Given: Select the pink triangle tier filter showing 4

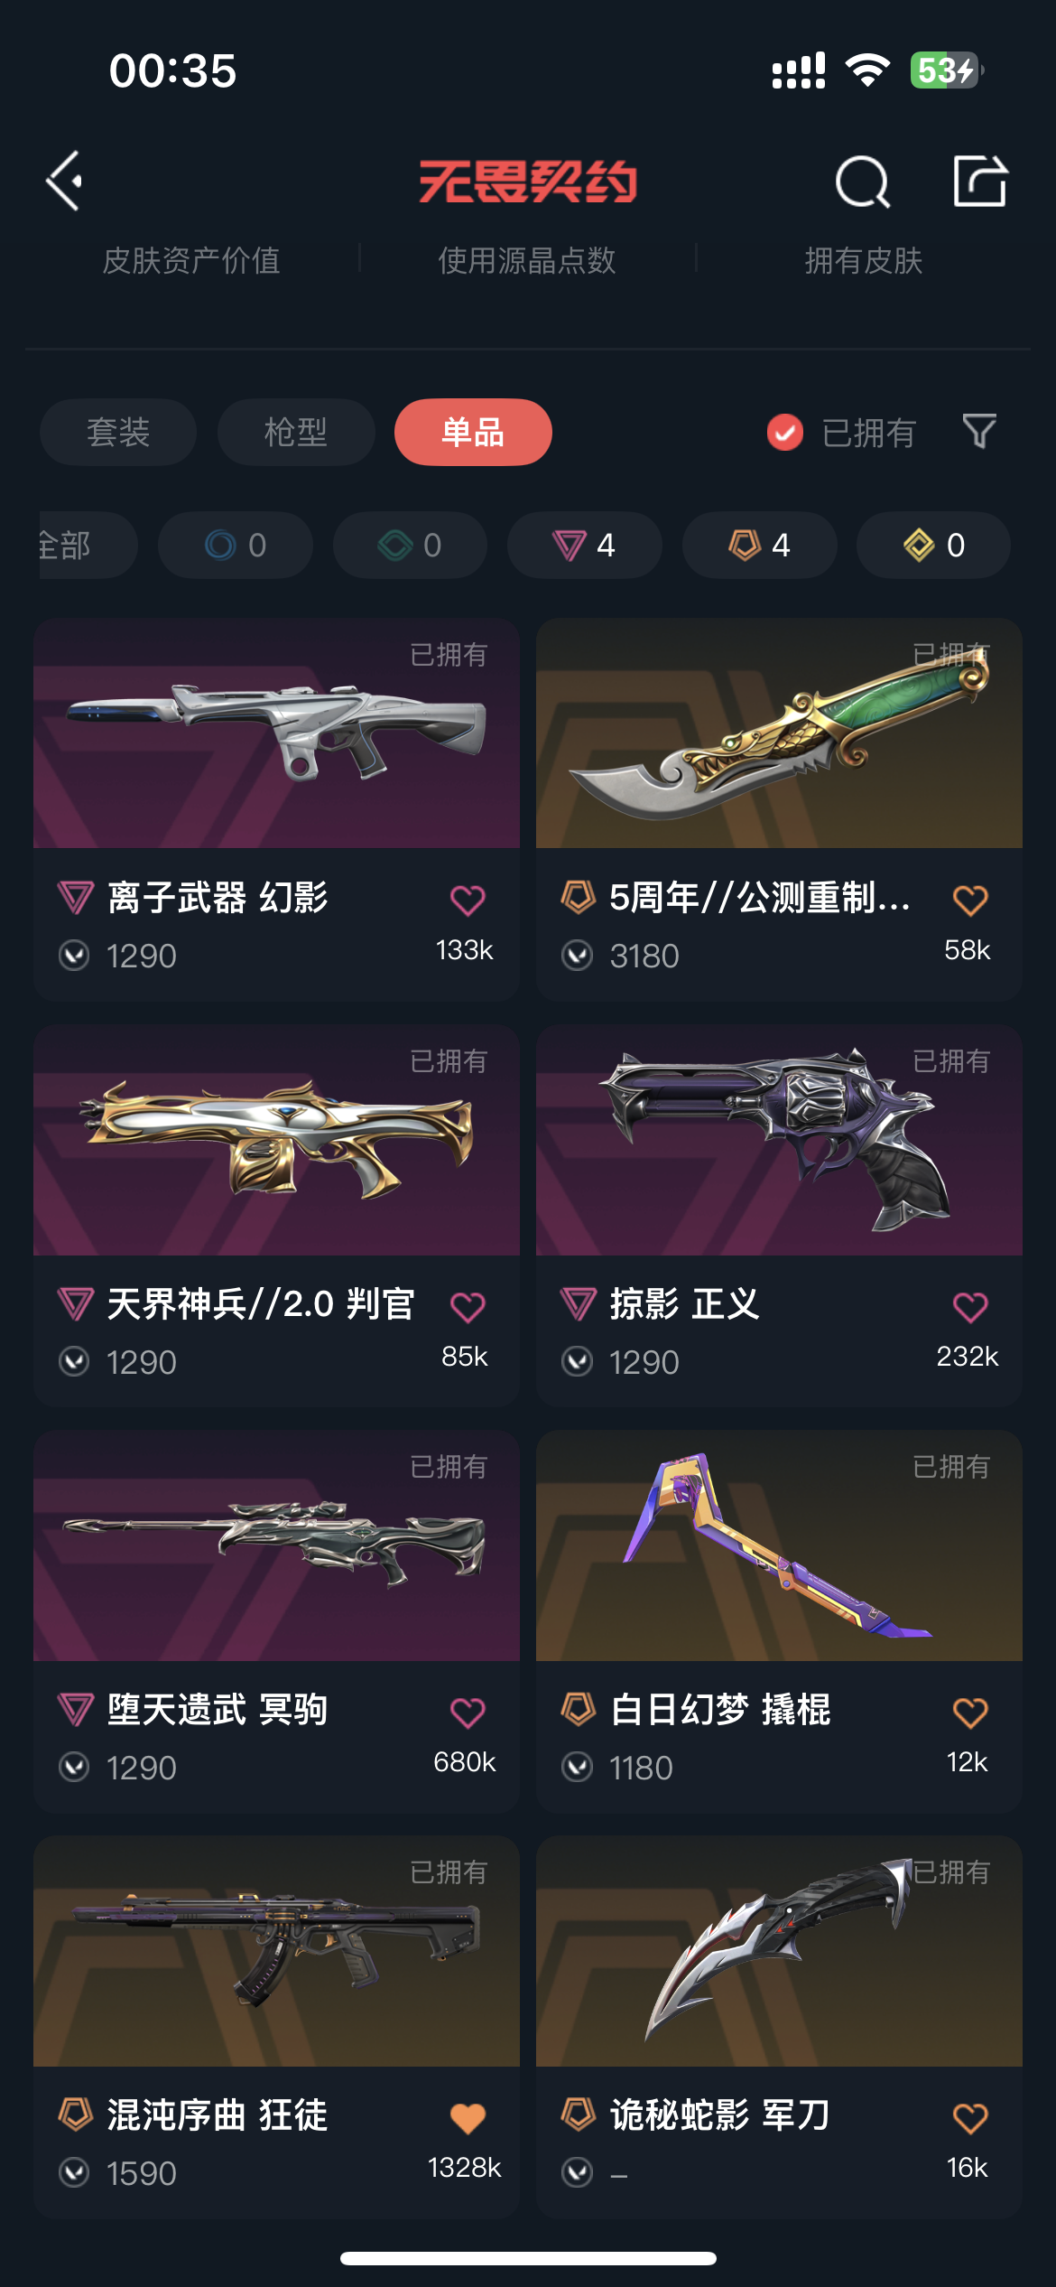Looking at the screenshot, I should point(584,545).
